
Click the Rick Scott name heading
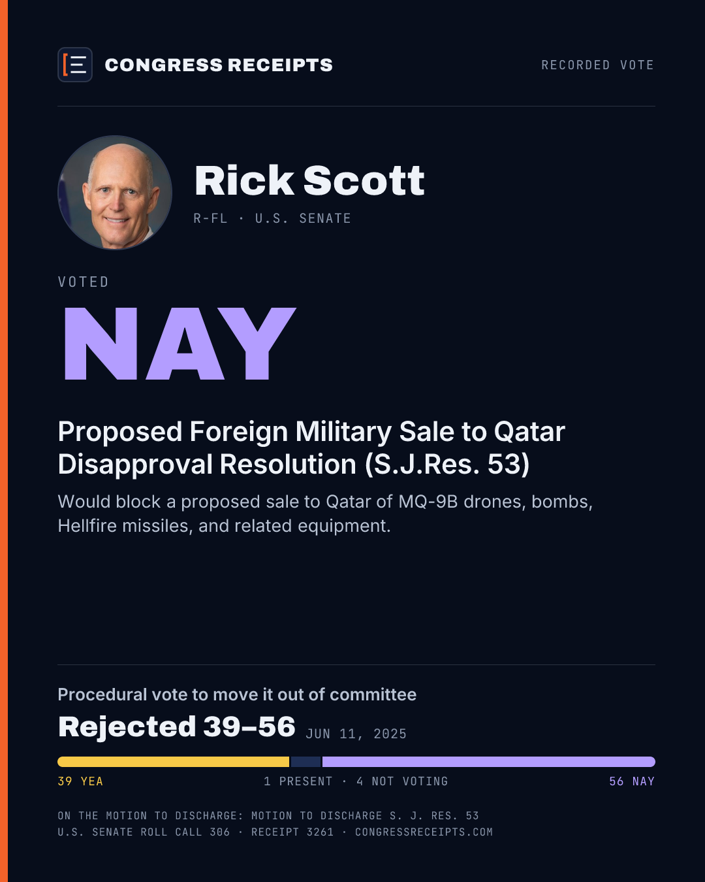pyautogui.click(x=309, y=180)
